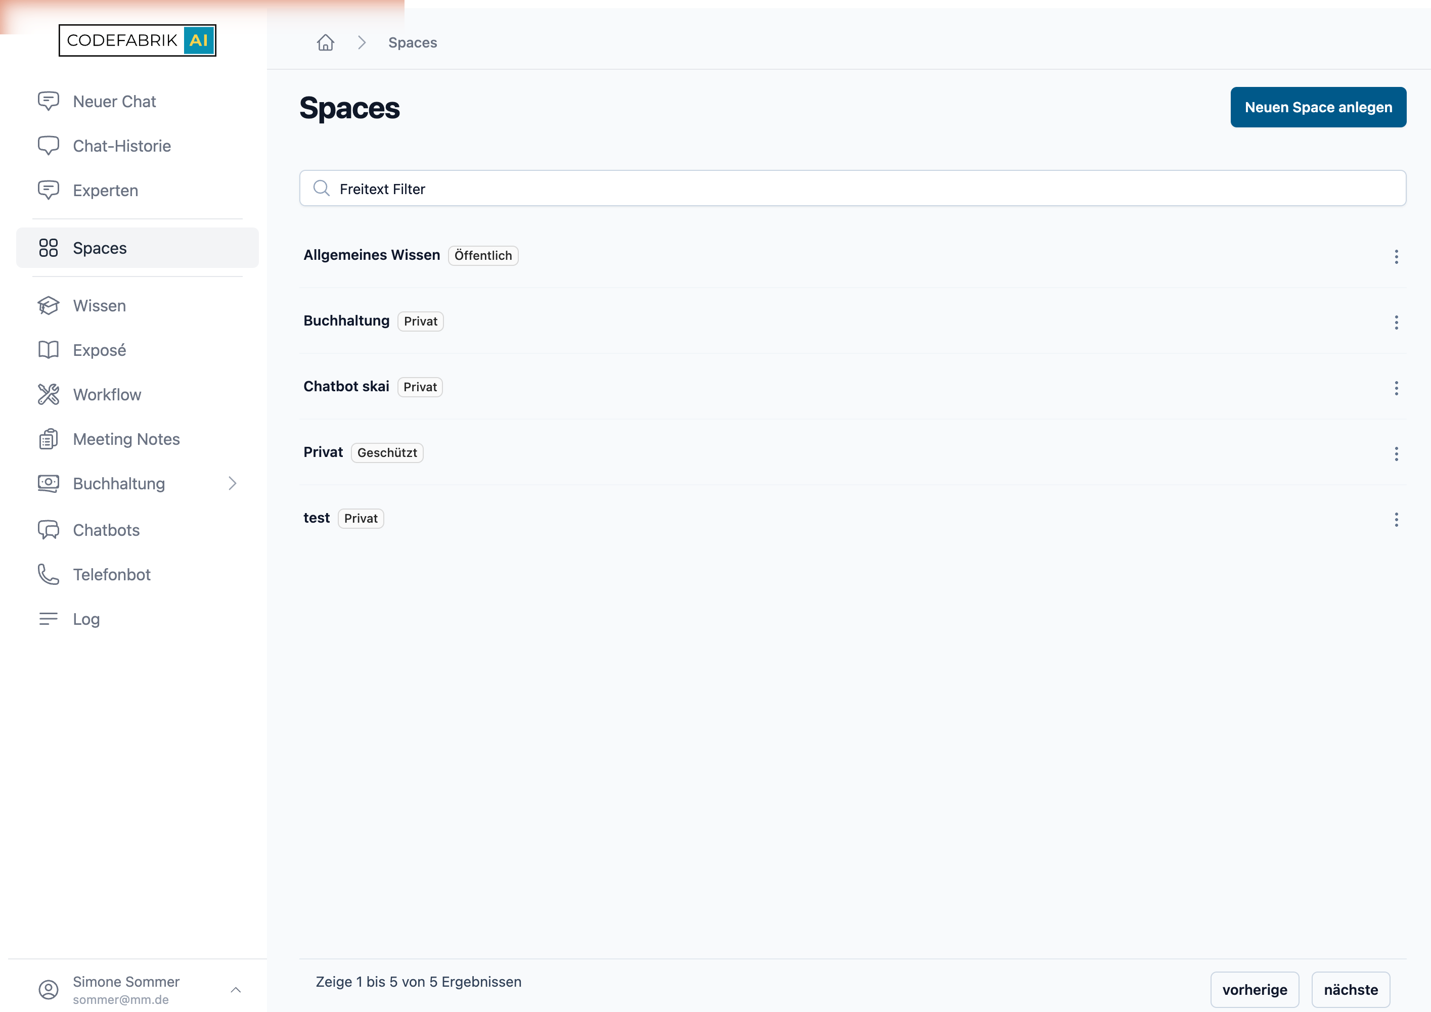Open Neuer Chat from the sidebar
The height and width of the screenshot is (1012, 1431).
pyautogui.click(x=137, y=101)
